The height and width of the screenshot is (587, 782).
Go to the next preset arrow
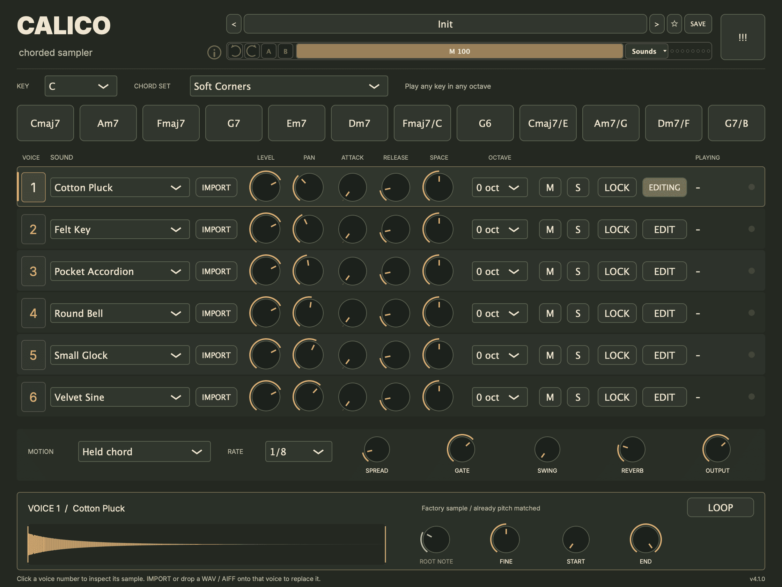pyautogui.click(x=657, y=24)
